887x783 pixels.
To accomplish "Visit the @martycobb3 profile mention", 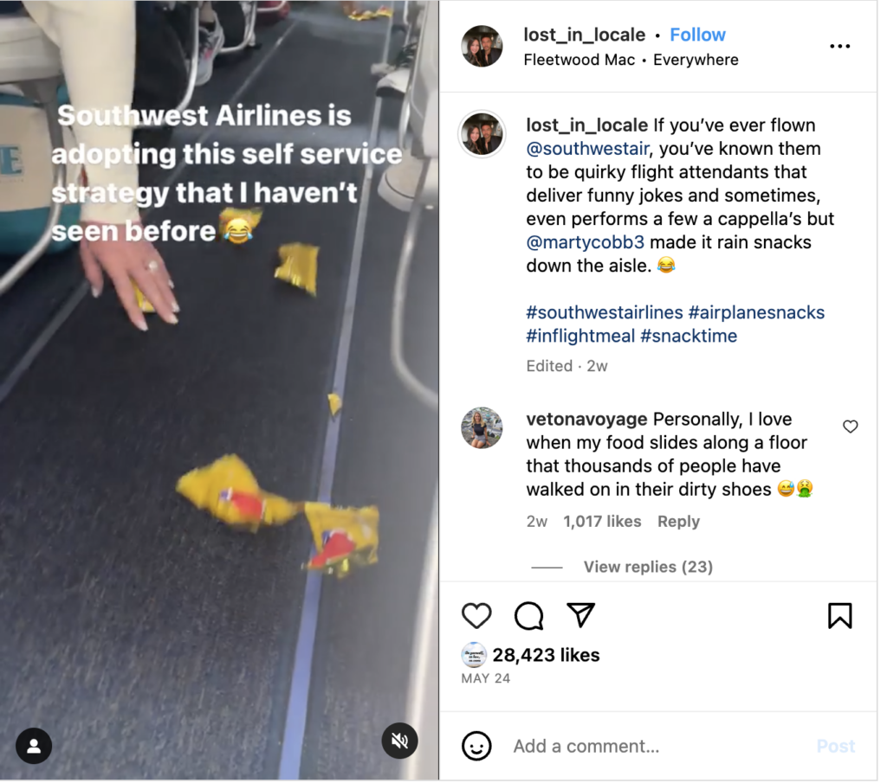I will point(585,242).
